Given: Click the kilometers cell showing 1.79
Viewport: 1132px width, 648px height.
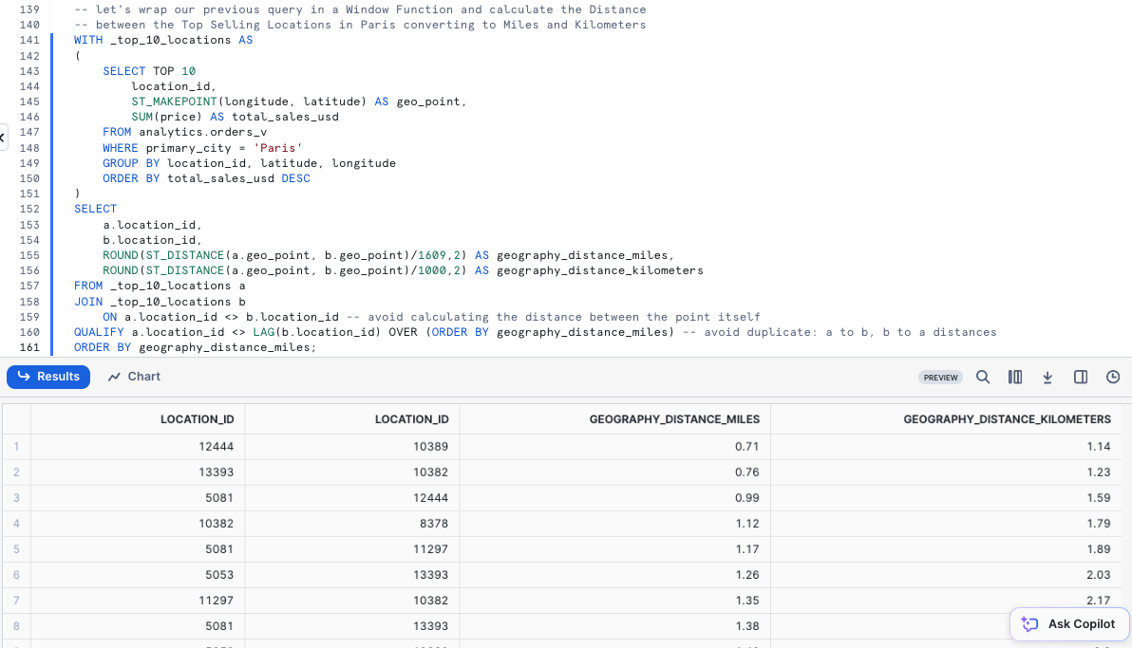Looking at the screenshot, I should pos(1098,523).
